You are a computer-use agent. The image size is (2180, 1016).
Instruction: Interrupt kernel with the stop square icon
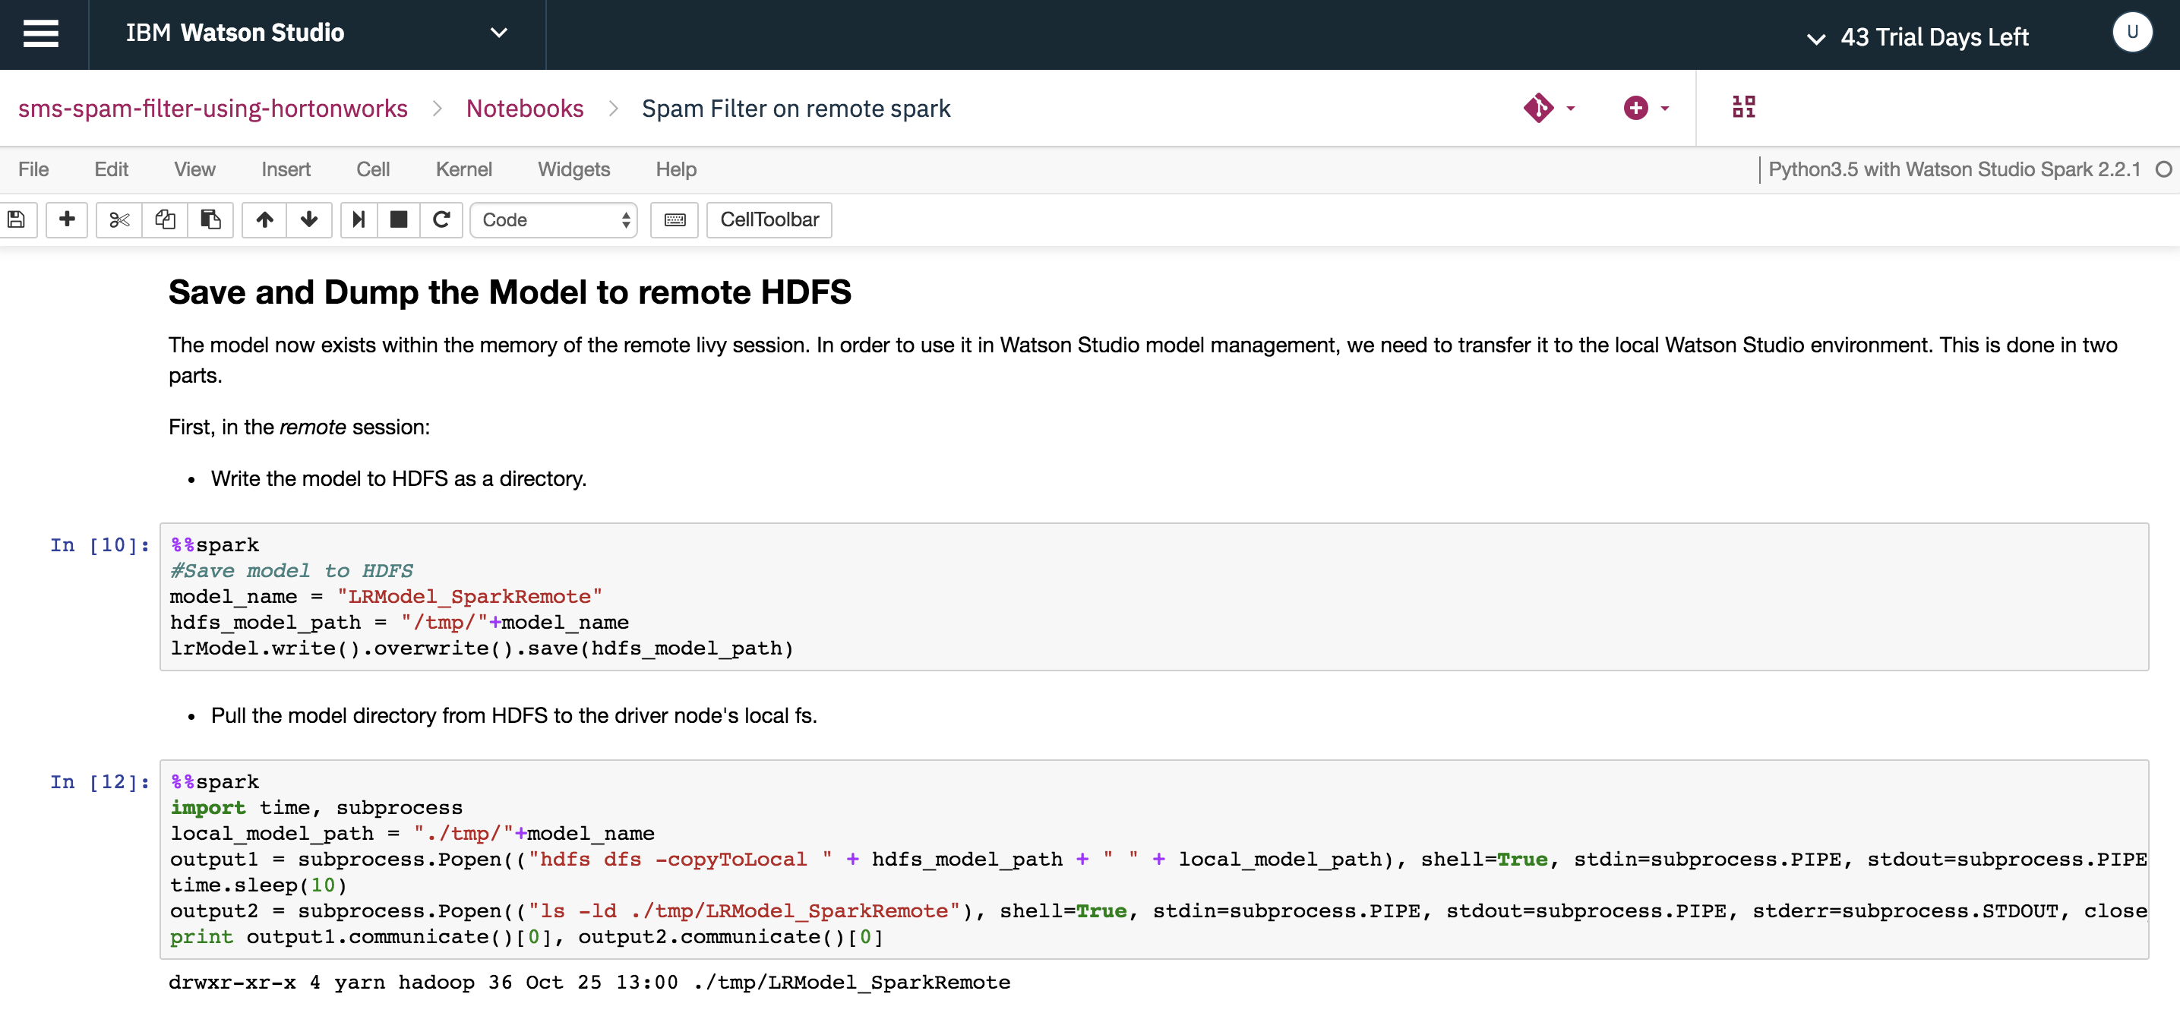pyautogui.click(x=399, y=220)
